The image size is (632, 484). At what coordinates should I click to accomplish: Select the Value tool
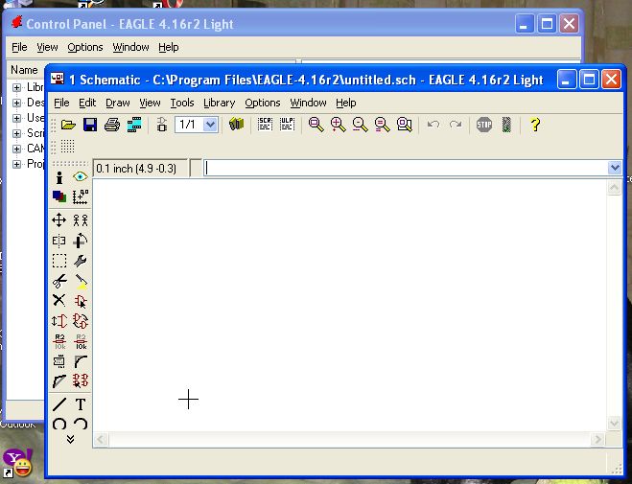(81, 341)
